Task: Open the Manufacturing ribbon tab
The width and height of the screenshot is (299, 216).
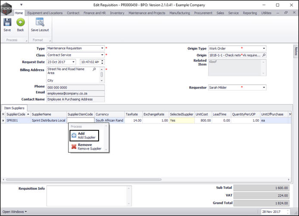Action: (x=180, y=13)
